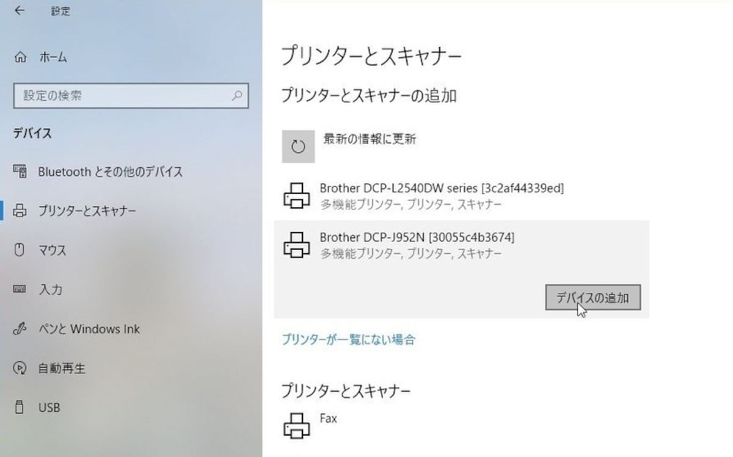Select Brother DCP-J952N entry text

click(x=417, y=237)
